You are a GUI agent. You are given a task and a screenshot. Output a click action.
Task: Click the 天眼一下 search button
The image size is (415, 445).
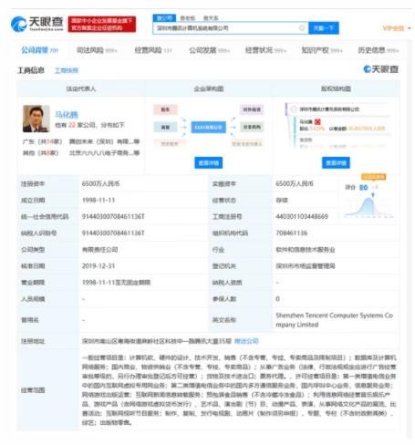[x=324, y=28]
